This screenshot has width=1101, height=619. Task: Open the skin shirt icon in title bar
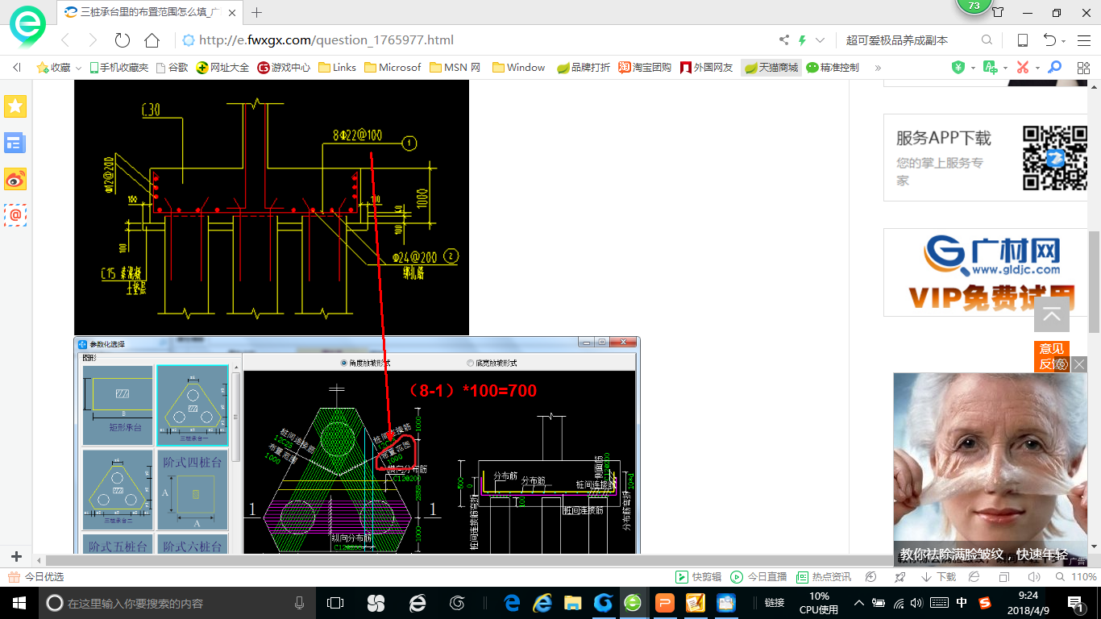[998, 12]
